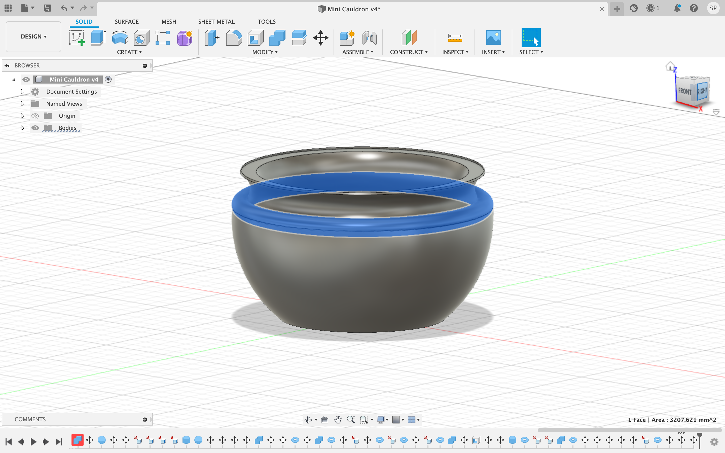Toggle visibility of Mini Cauldron v4 component
The height and width of the screenshot is (453, 725).
[26, 79]
